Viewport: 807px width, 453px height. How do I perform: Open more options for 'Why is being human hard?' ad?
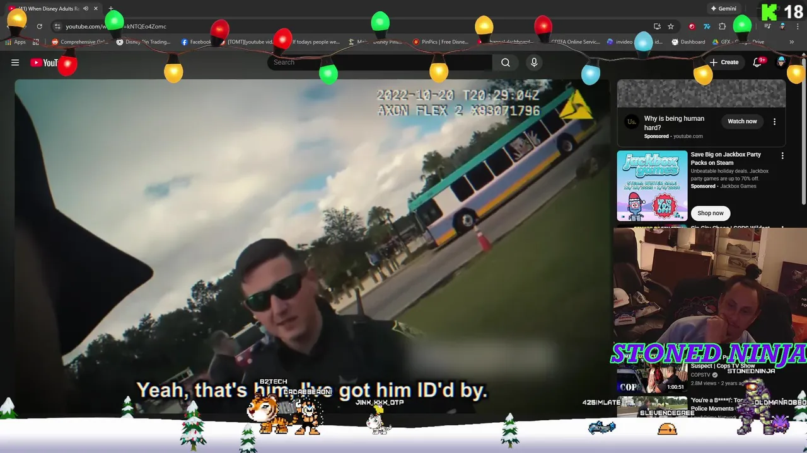(x=775, y=121)
